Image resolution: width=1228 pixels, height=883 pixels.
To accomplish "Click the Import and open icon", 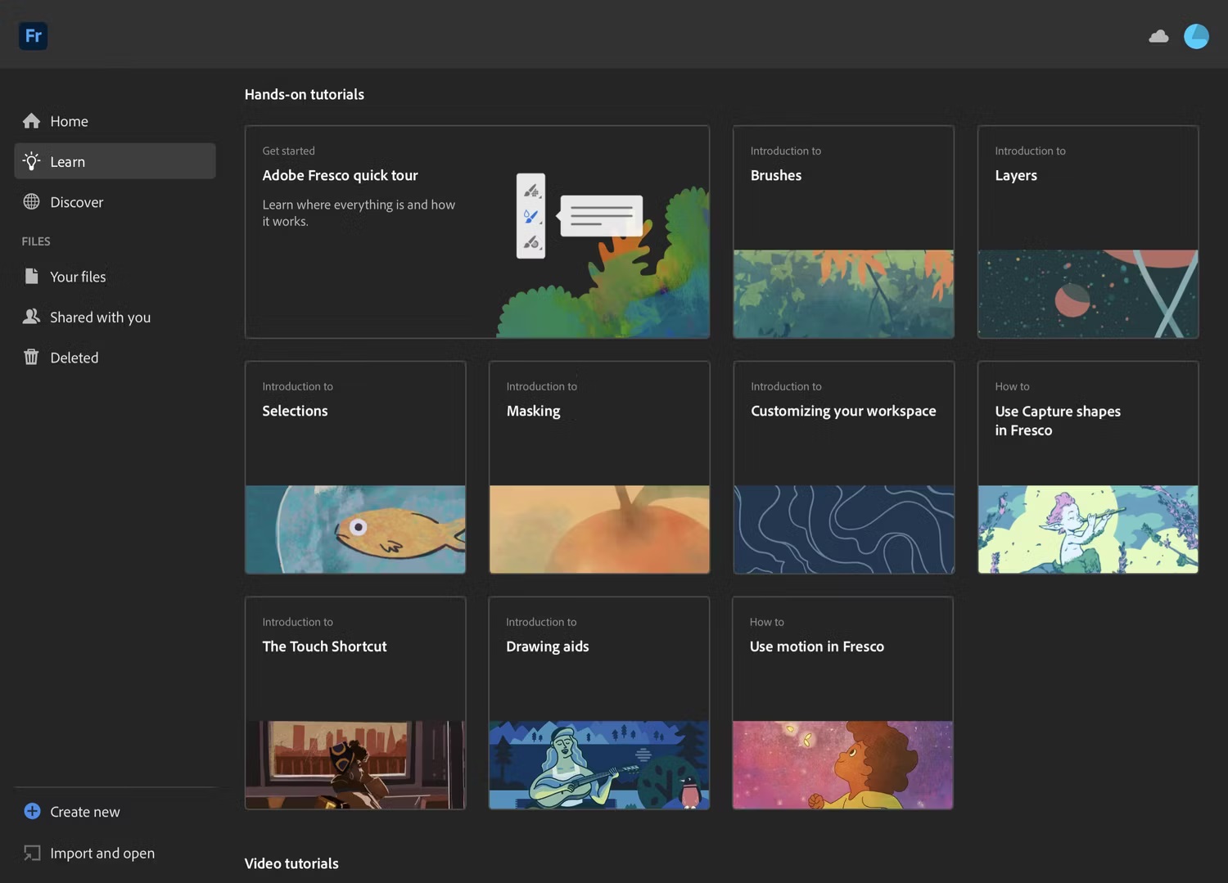I will click(32, 853).
